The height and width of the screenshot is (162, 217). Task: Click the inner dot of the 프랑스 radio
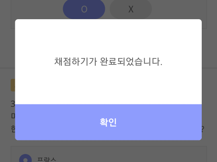click(25, 160)
